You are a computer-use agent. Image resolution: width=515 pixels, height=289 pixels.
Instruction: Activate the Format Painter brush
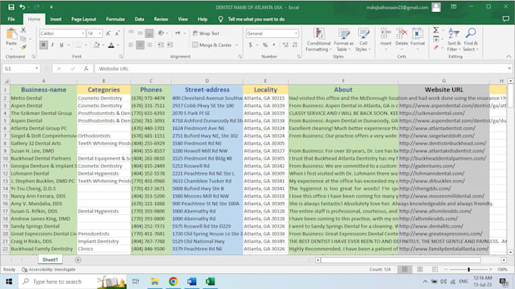click(x=23, y=47)
